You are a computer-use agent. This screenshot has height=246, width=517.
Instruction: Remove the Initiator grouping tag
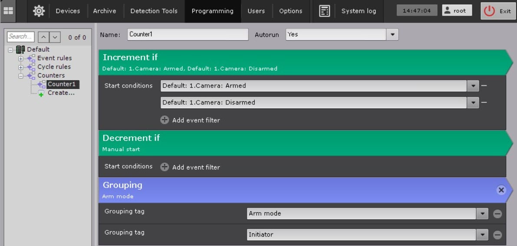point(497,235)
